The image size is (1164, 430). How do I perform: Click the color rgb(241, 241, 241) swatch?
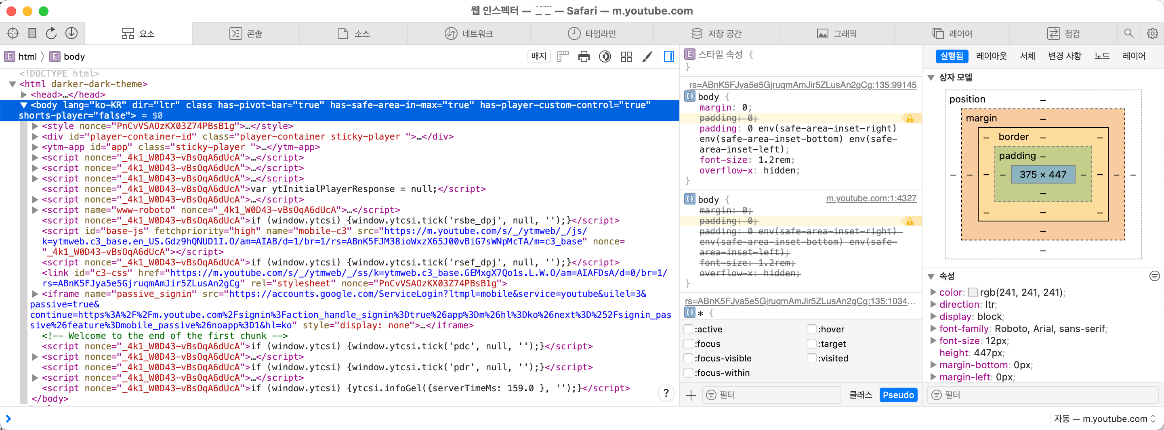click(973, 292)
